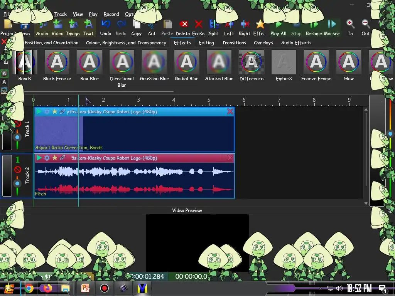This screenshot has height=296, width=395.
Task: Switch to Colour, Brightness, and Transparency tab
Action: click(126, 43)
